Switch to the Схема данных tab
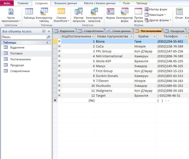 (x=119, y=31)
